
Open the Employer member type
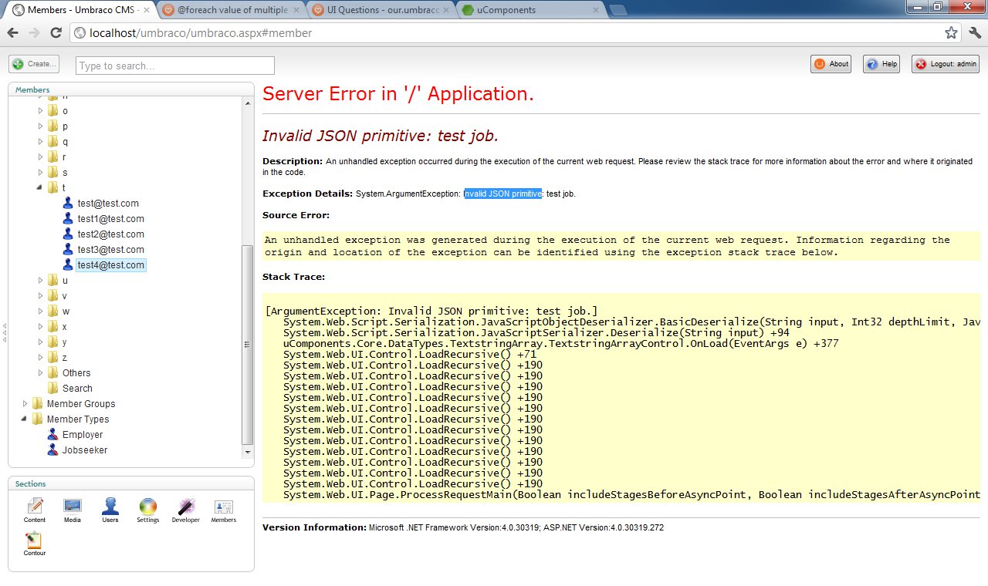(83, 435)
